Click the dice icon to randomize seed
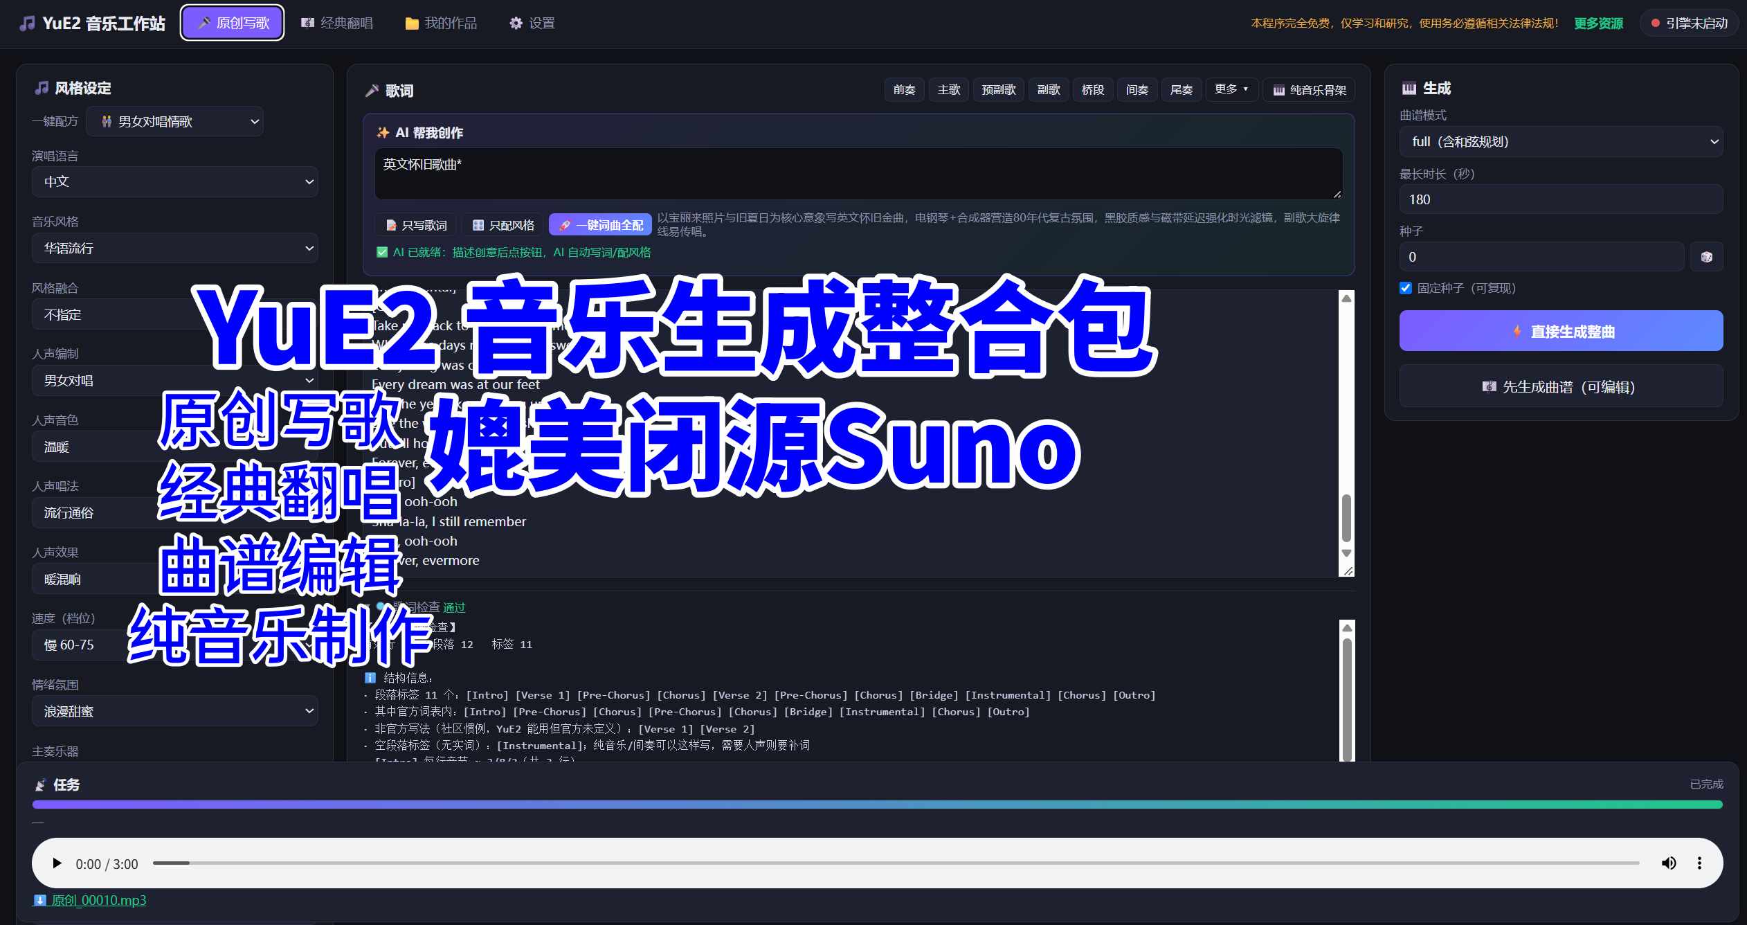This screenshot has width=1747, height=925. [1706, 257]
